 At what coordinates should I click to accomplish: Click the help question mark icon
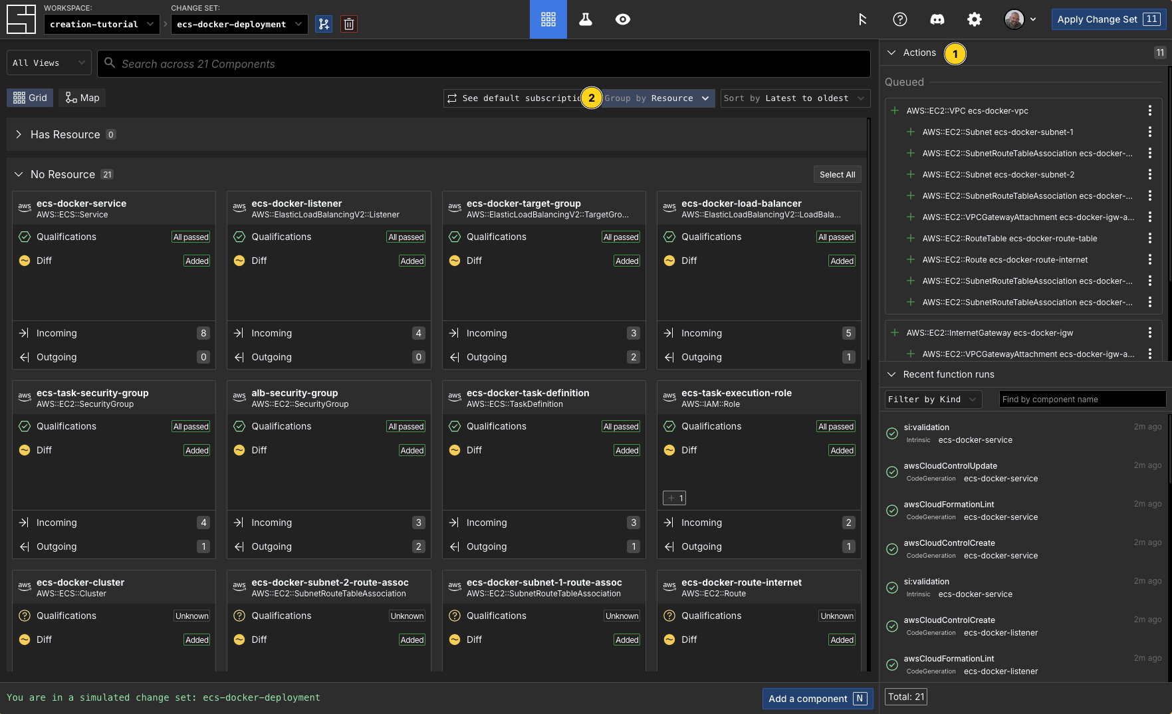coord(899,19)
